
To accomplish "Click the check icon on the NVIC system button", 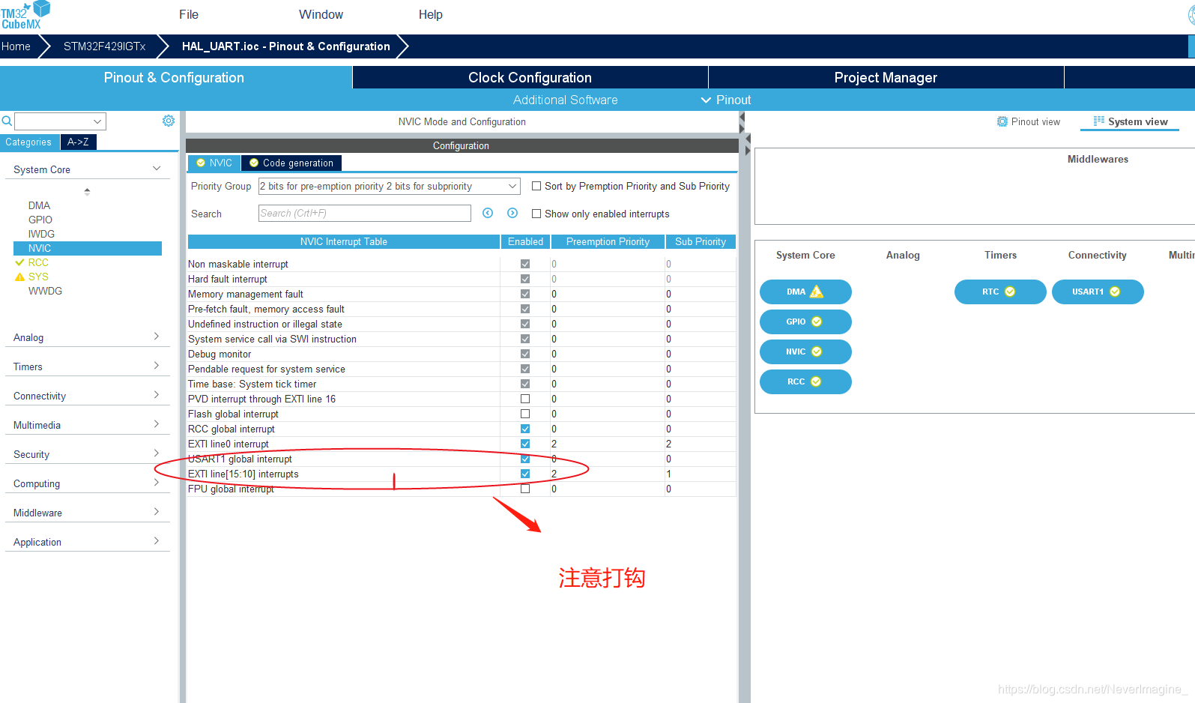I will (x=817, y=351).
